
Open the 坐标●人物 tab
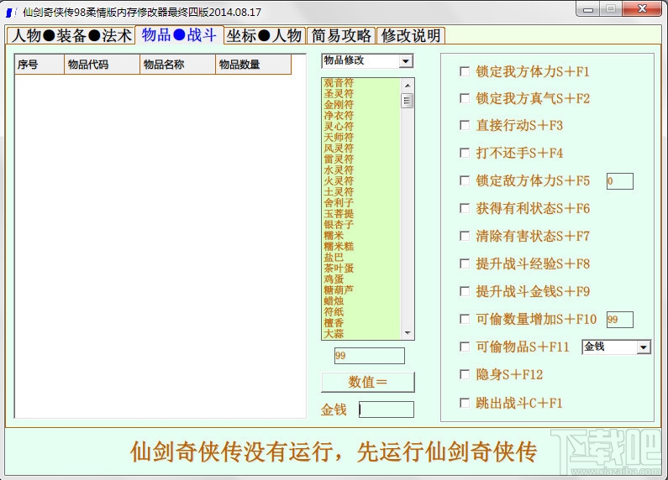coord(264,35)
